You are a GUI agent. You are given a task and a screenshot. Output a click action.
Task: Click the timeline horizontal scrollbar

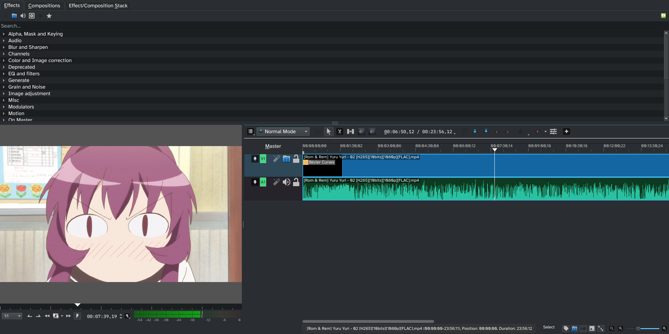click(x=368, y=321)
